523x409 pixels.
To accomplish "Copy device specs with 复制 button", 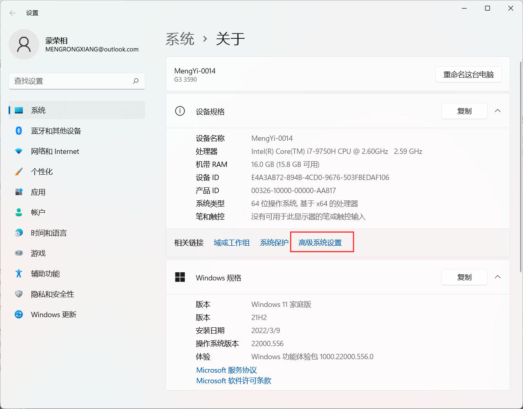I will (x=464, y=111).
